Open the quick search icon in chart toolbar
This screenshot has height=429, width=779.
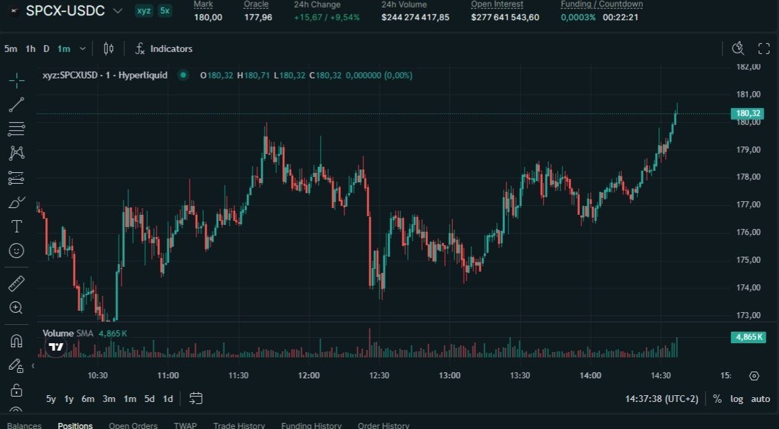click(738, 48)
